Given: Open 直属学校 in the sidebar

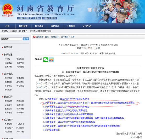Looking at the screenshot, I should pos(8,67).
